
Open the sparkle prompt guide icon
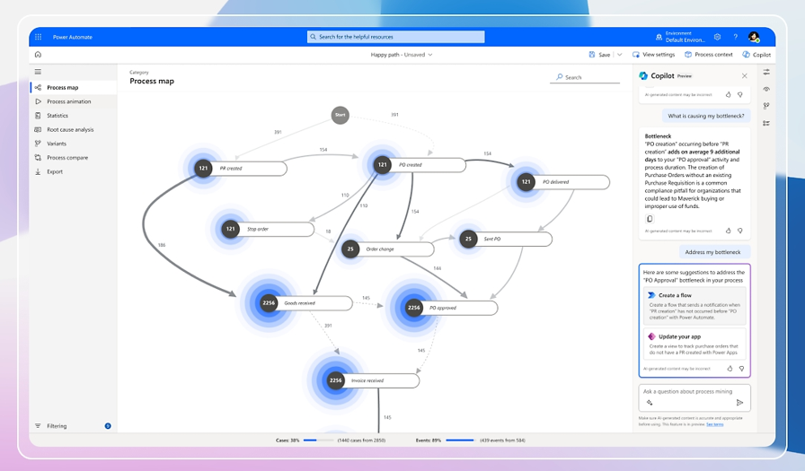click(650, 403)
